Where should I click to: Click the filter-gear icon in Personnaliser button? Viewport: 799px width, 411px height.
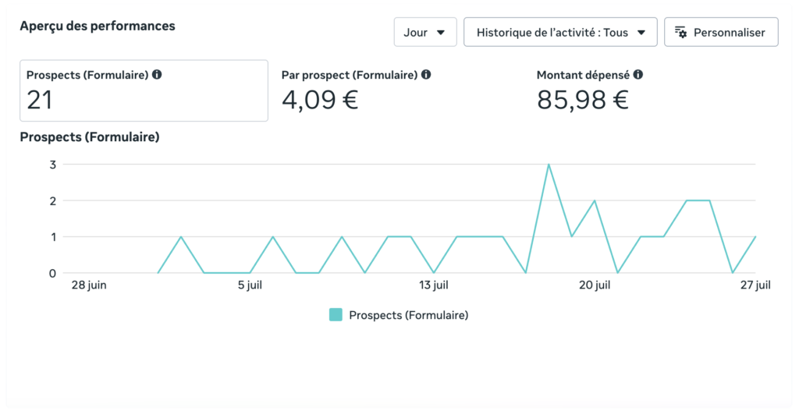click(x=680, y=32)
